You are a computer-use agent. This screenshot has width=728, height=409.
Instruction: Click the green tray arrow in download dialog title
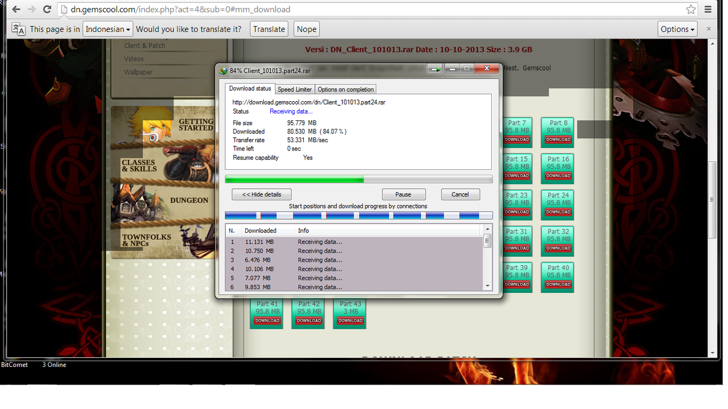(436, 69)
